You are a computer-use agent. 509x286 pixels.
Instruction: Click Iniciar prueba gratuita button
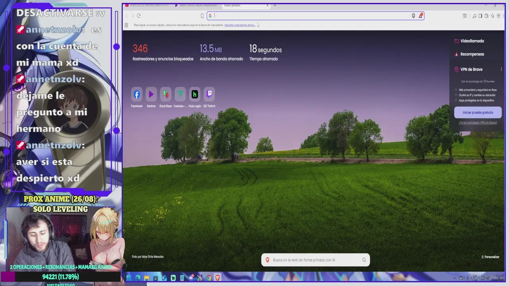pyautogui.click(x=478, y=112)
